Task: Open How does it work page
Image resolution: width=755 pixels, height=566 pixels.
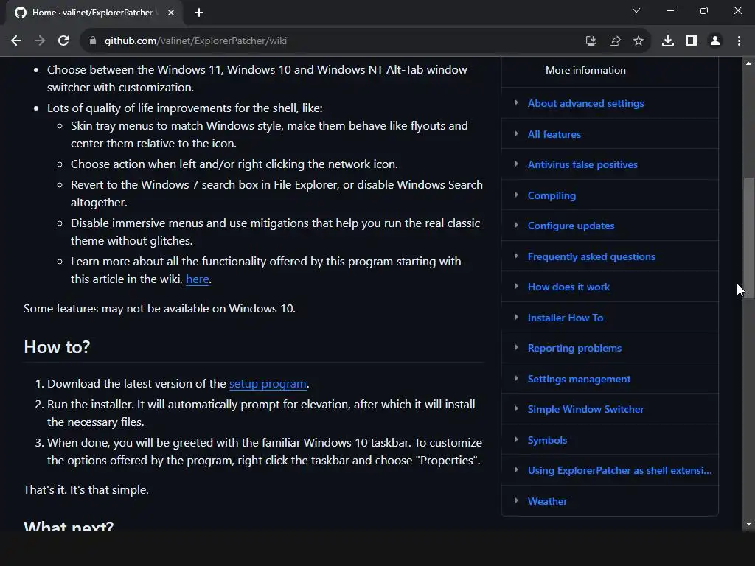Action: point(568,287)
